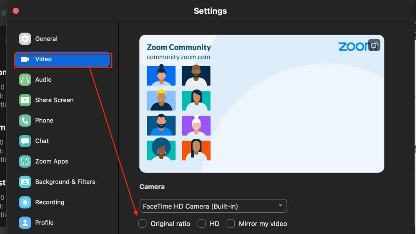
Task: Click the General gear icon
Action: click(25, 39)
